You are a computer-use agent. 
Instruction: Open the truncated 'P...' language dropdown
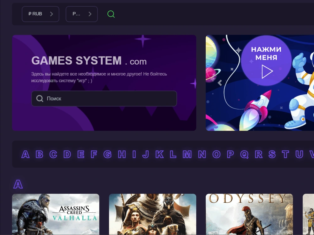point(82,14)
